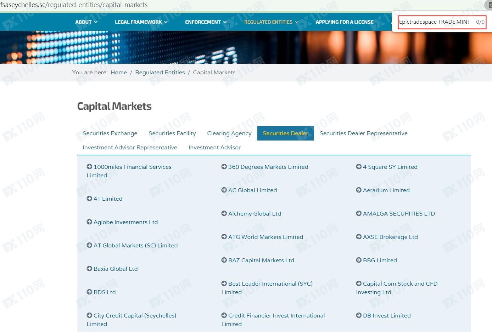Click arrow icon next to 4T Limited
The image size is (492, 332).
pyautogui.click(x=89, y=199)
